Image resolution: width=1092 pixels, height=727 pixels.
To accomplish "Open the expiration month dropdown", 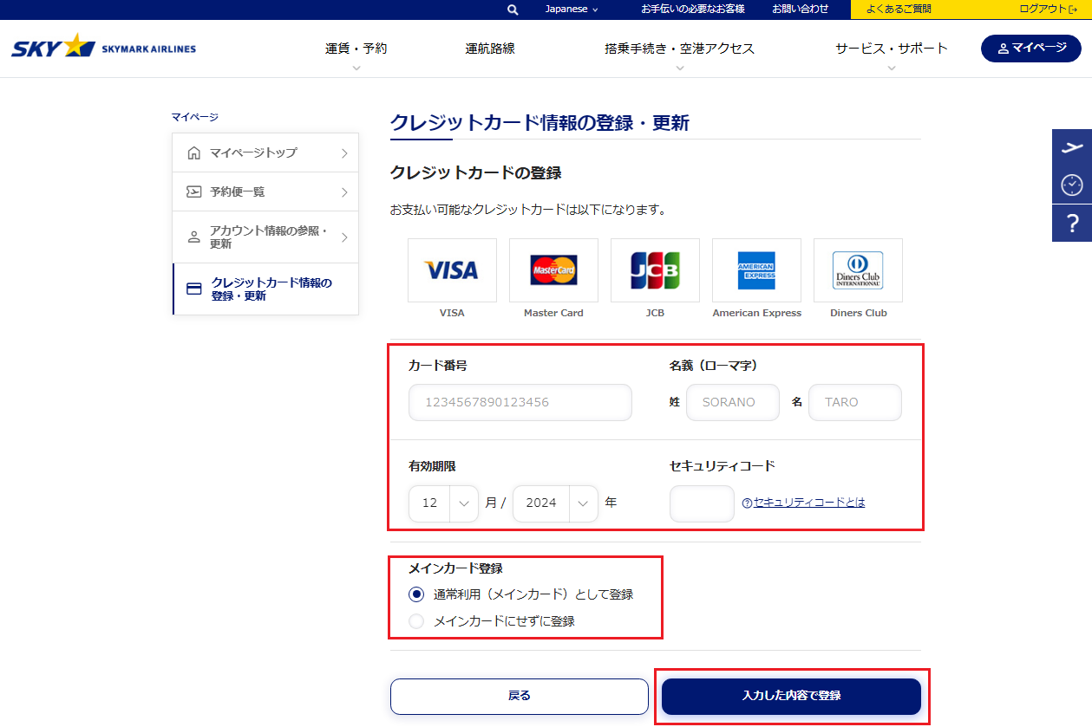I will (443, 503).
